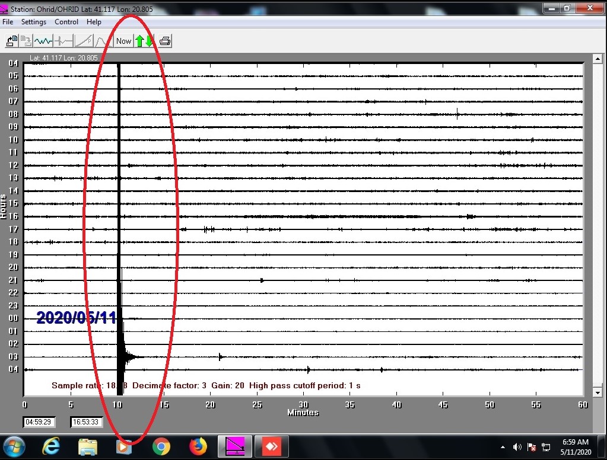This screenshot has width=607, height=460.
Task: Open the Windows Start menu
Action: (14, 446)
